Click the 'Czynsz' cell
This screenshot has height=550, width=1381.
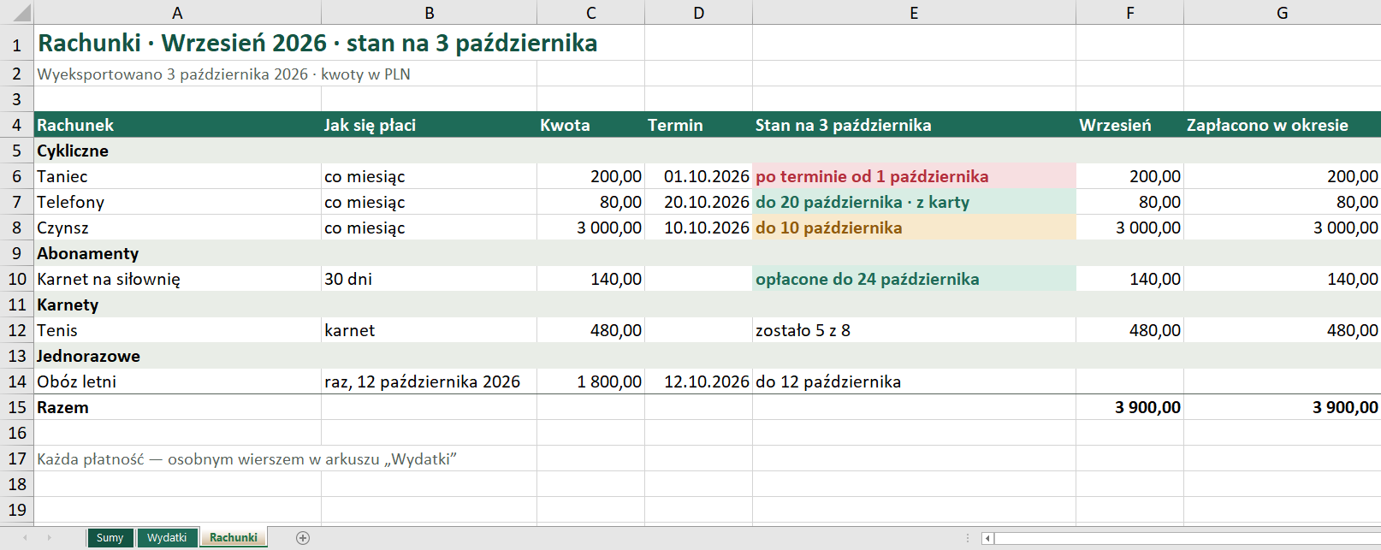(x=177, y=228)
